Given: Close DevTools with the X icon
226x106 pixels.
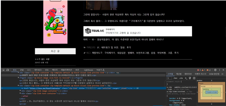Looking at the screenshot, I should (x=224, y=70).
